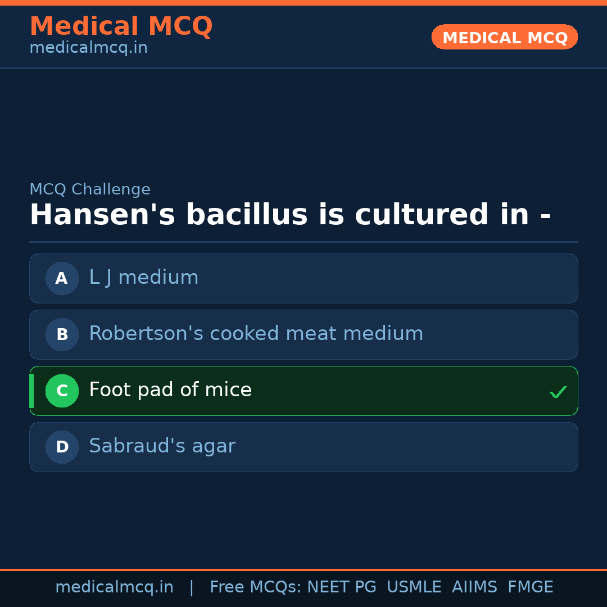
Task: Visit the medicalmcq.in footer link
Action: click(x=114, y=586)
